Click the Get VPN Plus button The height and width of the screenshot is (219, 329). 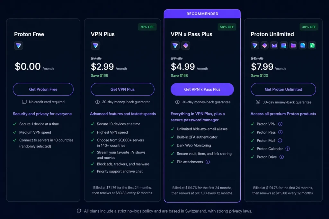click(x=122, y=89)
